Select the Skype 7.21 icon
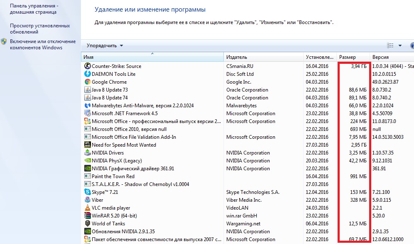This screenshot has height=244, width=414. pos(87,192)
